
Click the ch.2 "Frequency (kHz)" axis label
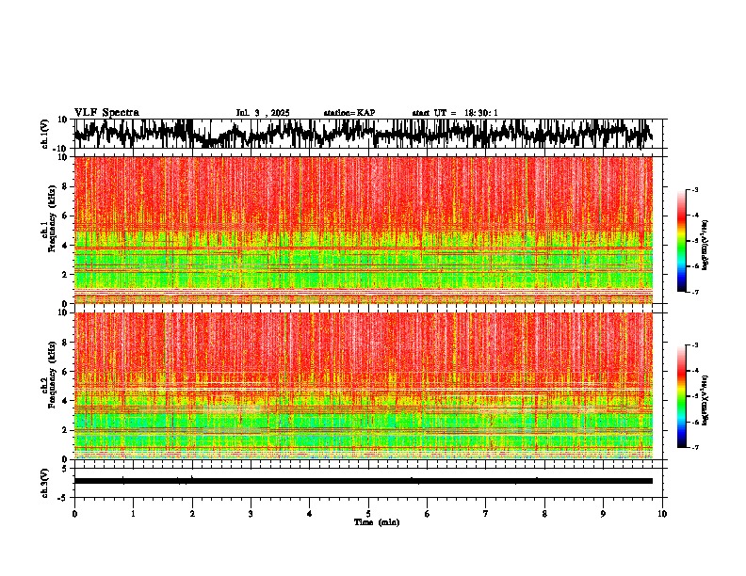pos(53,375)
